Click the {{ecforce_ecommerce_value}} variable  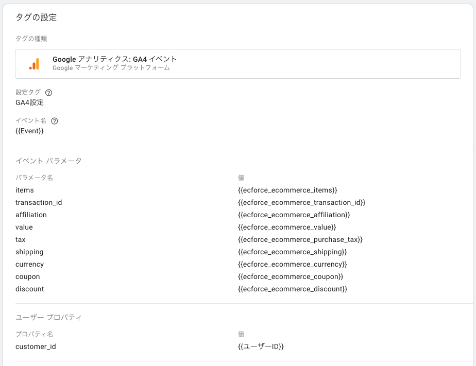pyautogui.click(x=287, y=227)
